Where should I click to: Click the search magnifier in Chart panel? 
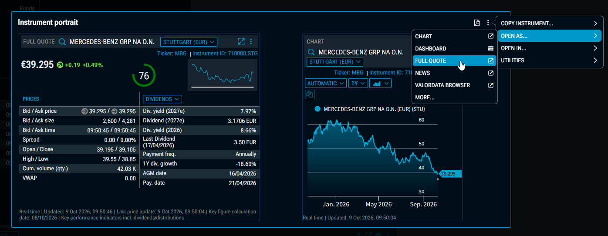pyautogui.click(x=311, y=52)
